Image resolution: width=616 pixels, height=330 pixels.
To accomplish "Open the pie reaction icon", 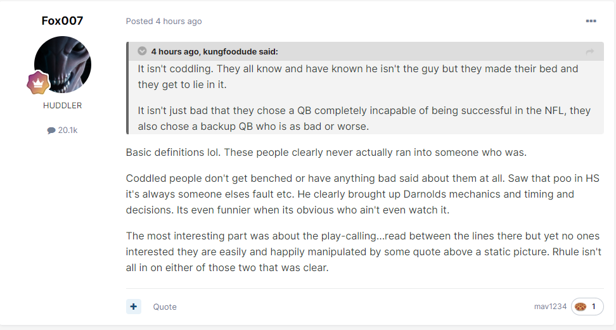I will [x=581, y=307].
